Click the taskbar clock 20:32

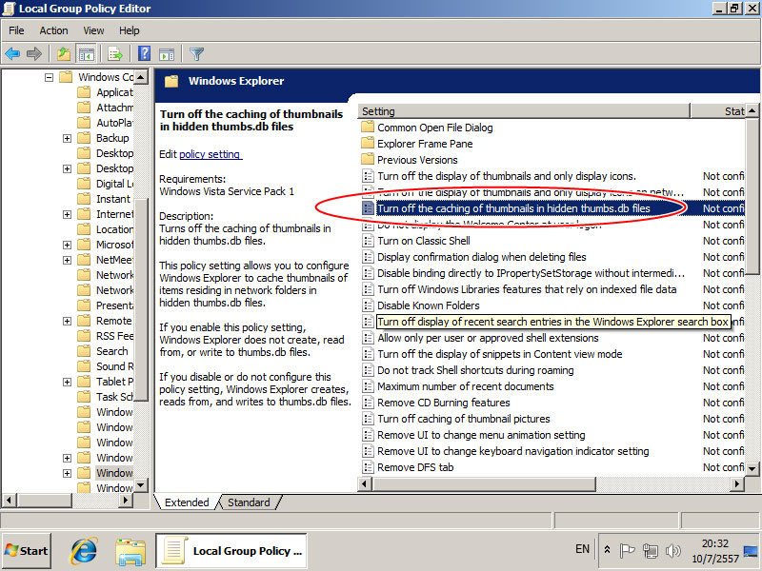click(715, 543)
